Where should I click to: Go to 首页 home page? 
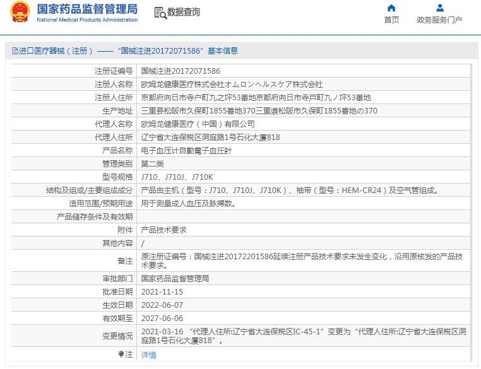pyautogui.click(x=391, y=20)
